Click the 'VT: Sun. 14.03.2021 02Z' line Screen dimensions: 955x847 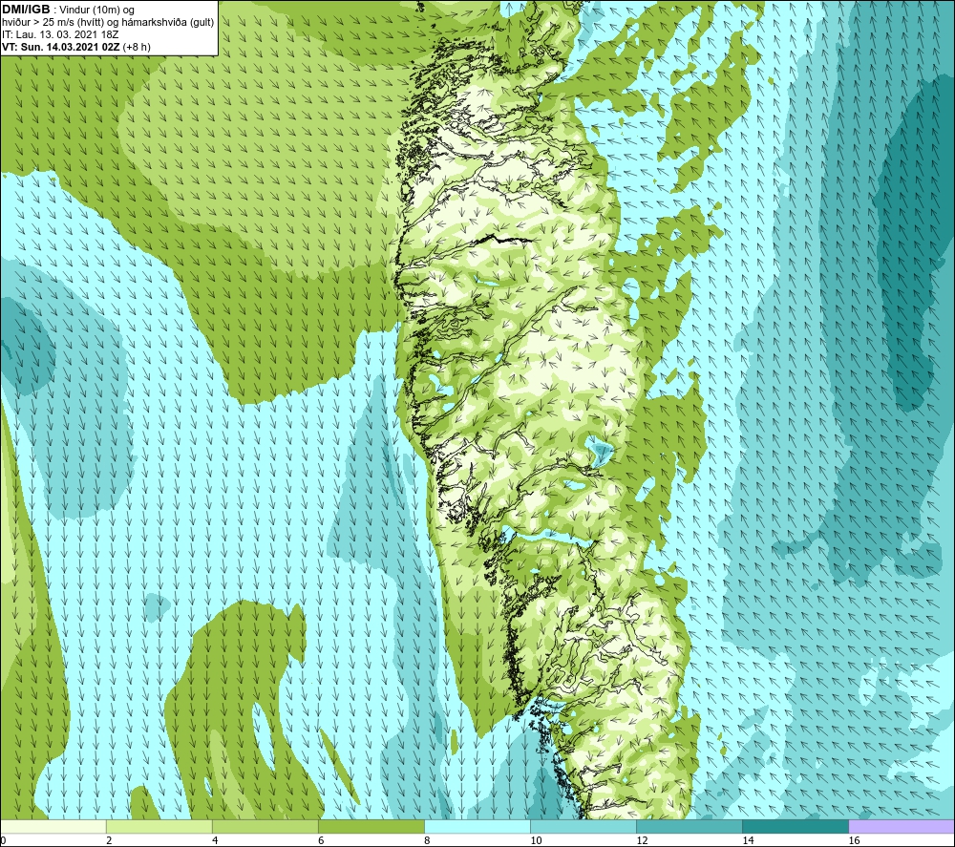[x=61, y=47]
